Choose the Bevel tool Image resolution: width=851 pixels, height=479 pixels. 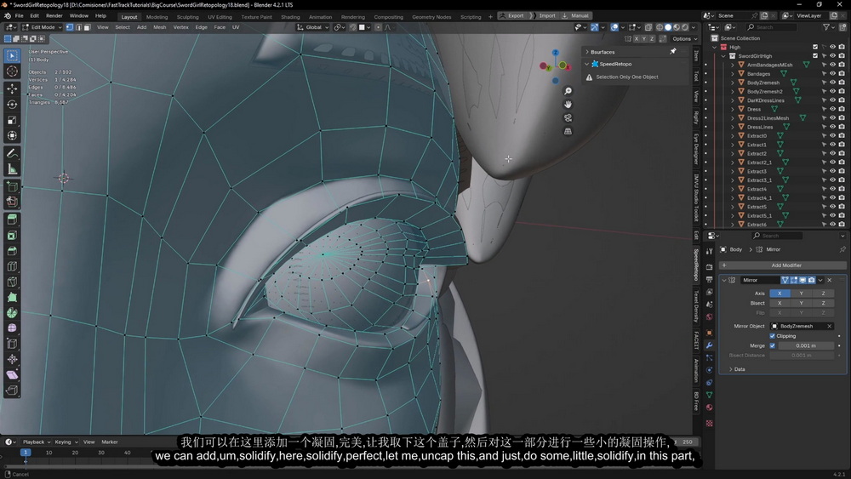click(x=12, y=251)
